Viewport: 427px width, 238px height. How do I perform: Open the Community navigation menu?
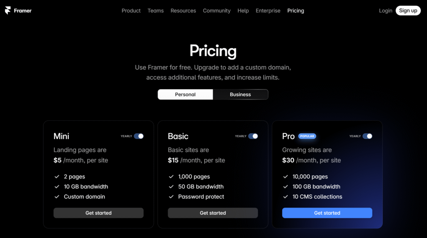217,10
